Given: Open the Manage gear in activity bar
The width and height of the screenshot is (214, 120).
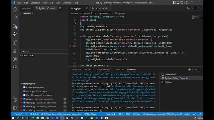Looking at the screenshot, I should tap(15, 108).
